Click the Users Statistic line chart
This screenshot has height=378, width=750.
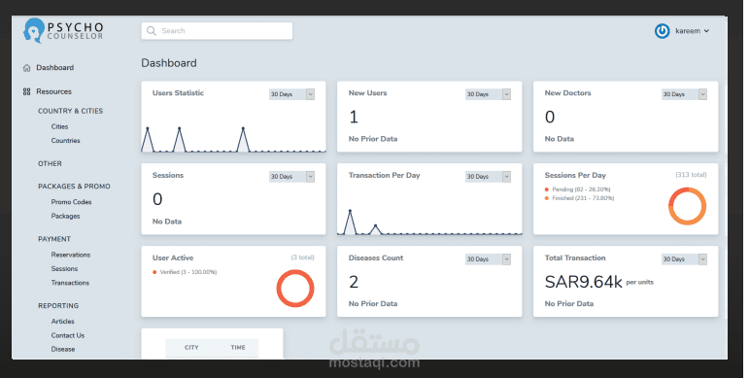click(233, 140)
